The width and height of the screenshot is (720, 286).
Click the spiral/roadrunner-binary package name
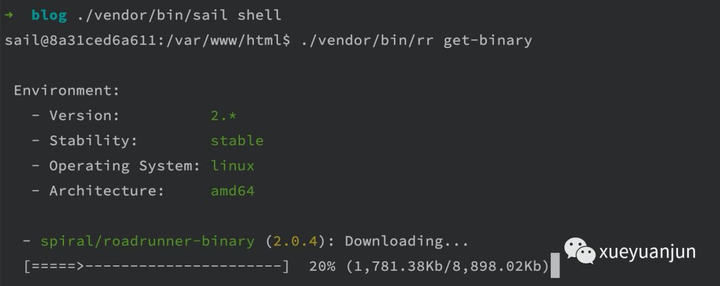point(147,241)
